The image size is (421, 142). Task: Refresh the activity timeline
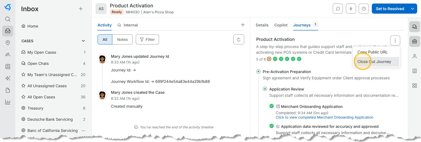tap(239, 40)
